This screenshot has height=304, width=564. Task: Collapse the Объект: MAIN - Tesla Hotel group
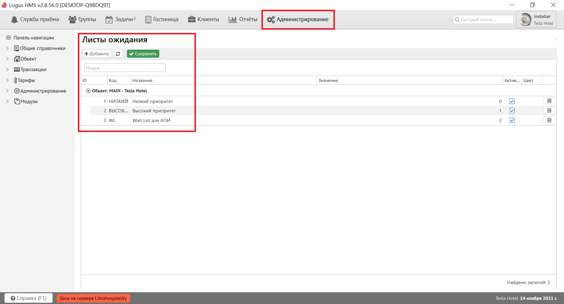[88, 91]
